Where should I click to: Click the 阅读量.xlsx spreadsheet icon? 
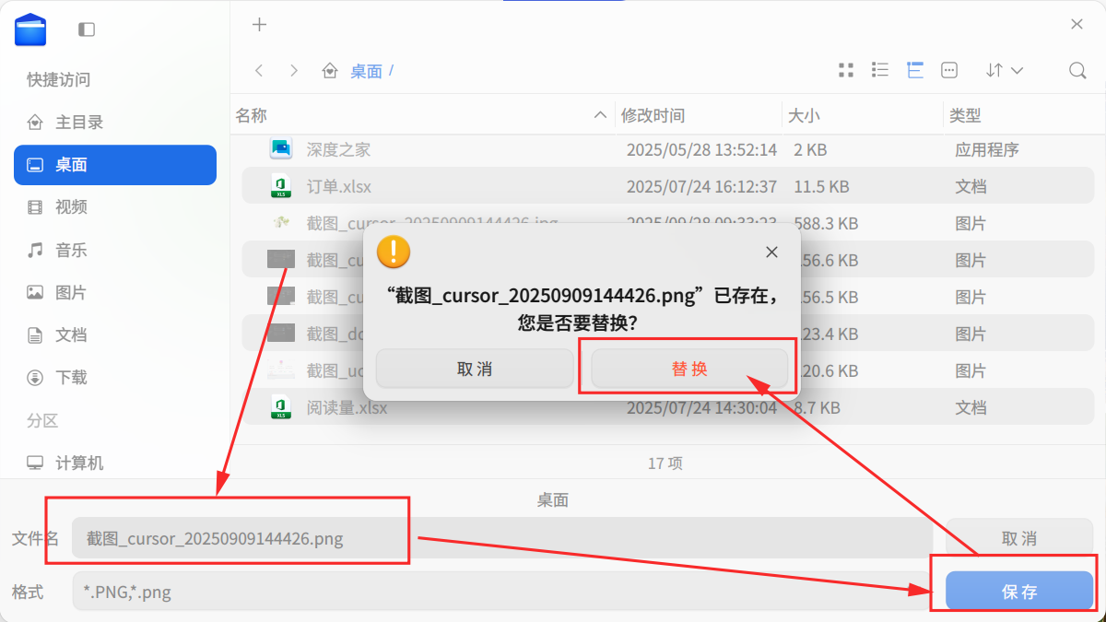281,407
